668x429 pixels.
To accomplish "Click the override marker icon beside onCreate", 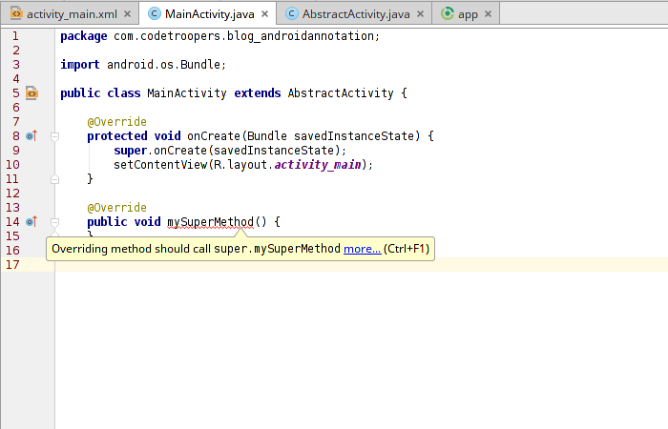I will click(x=31, y=136).
